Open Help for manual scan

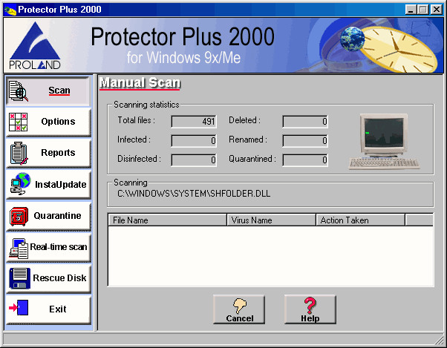[310, 309]
